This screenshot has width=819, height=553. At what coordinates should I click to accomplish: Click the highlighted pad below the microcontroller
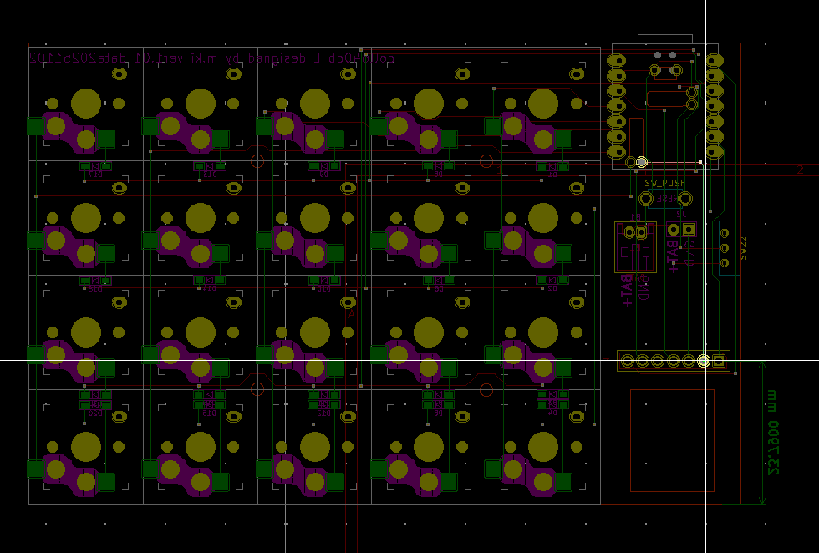click(x=641, y=162)
